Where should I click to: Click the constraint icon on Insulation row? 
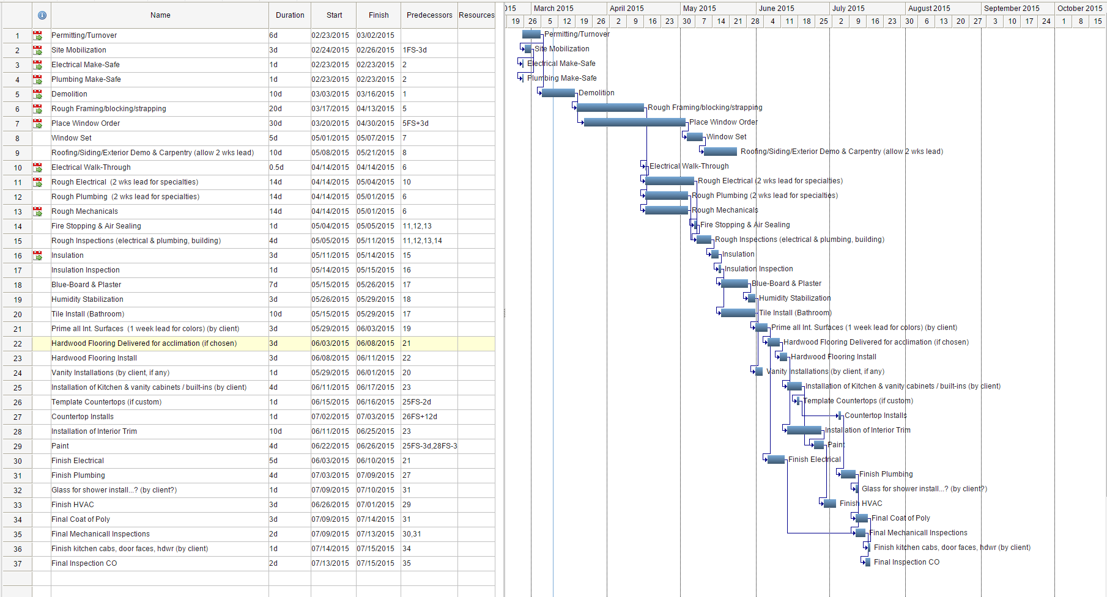click(x=38, y=255)
